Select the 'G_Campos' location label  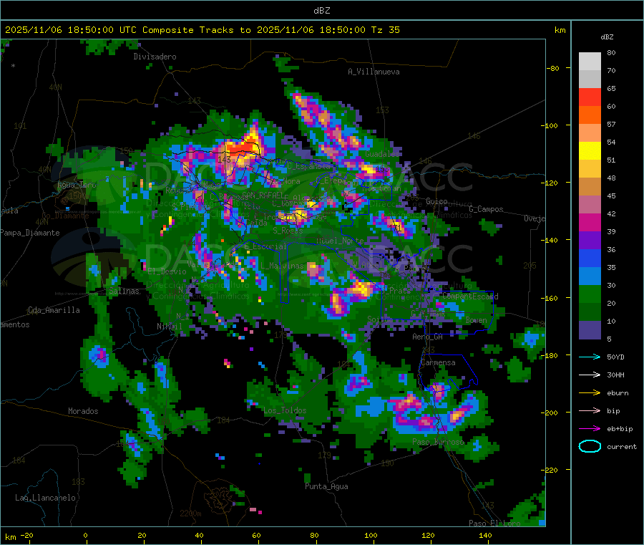point(486,209)
